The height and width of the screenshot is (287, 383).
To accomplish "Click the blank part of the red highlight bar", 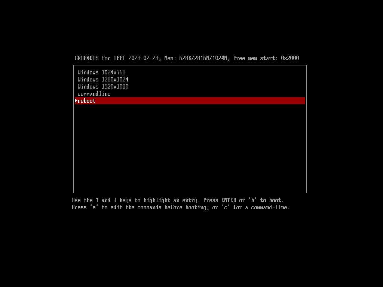I will click(x=200, y=101).
